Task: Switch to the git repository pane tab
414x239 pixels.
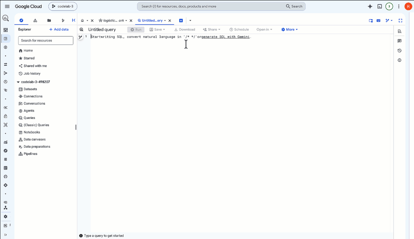Action: tap(63, 20)
